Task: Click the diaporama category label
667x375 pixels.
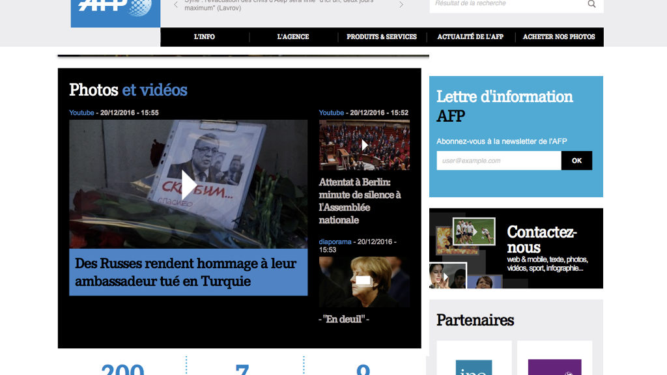Action: 335,242
